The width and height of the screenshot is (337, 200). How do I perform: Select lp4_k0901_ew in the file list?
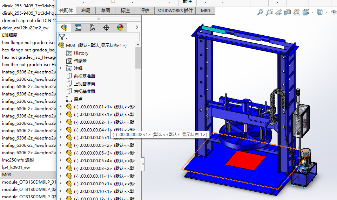(16, 167)
